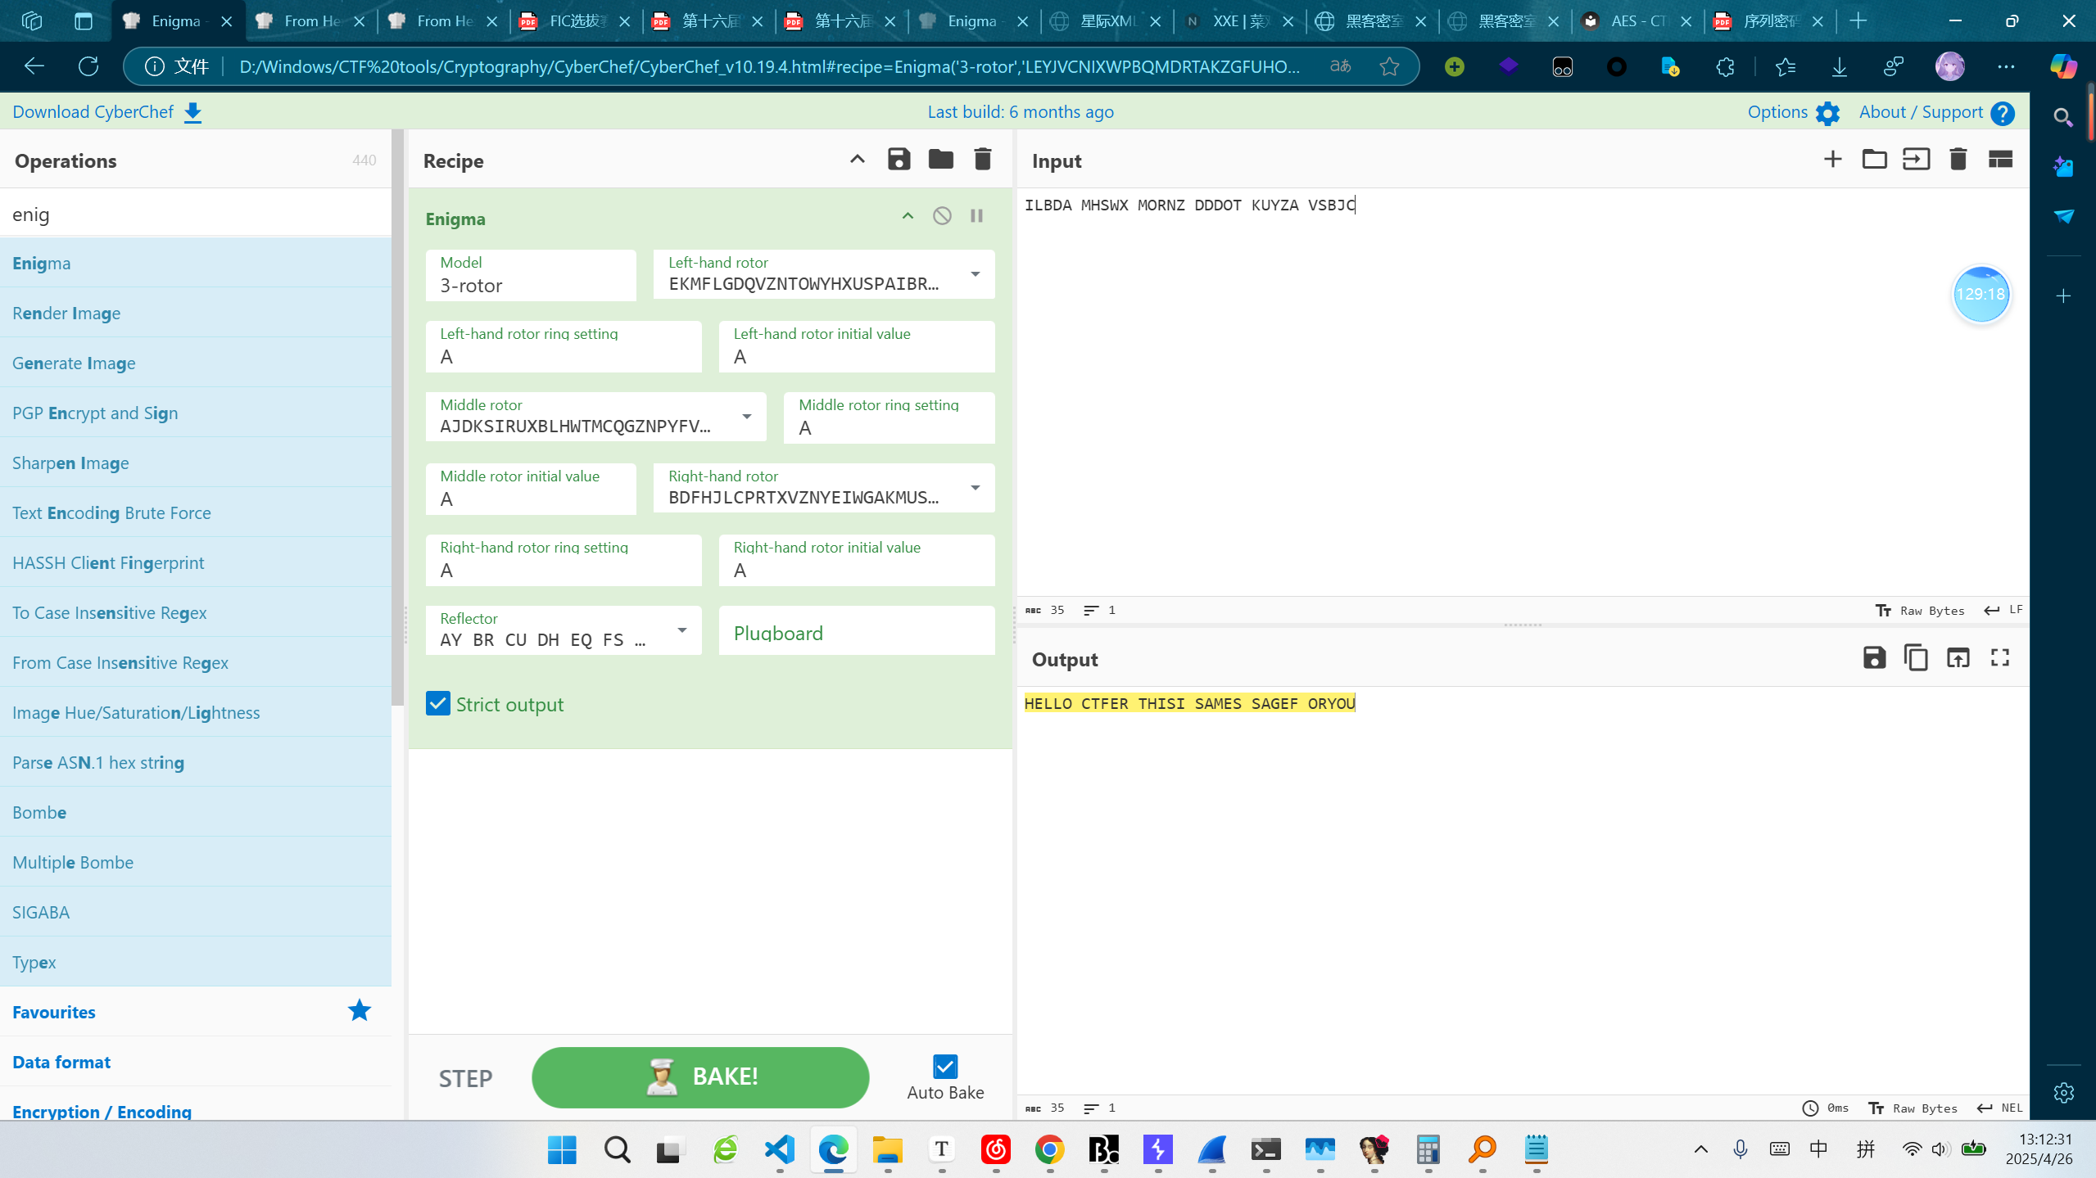The image size is (2096, 1178).
Task: Load recipe via folder icon
Action: [940, 160]
